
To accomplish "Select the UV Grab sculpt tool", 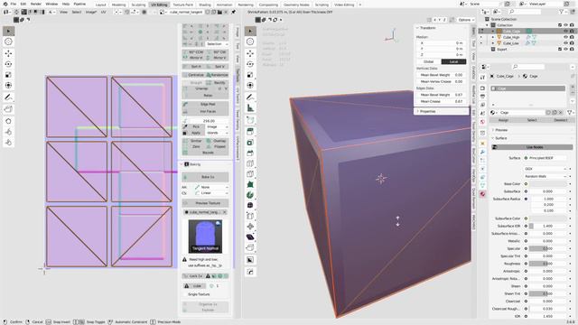I will pos(8,121).
